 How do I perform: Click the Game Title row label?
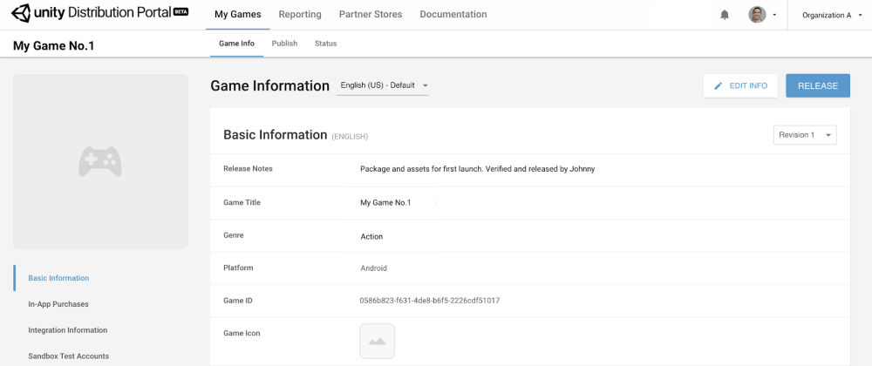click(242, 203)
